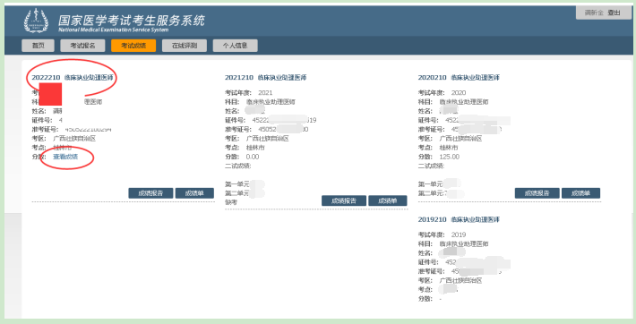Select the highlighted 考试成绩 tab
The height and width of the screenshot is (324, 636).
click(x=133, y=46)
